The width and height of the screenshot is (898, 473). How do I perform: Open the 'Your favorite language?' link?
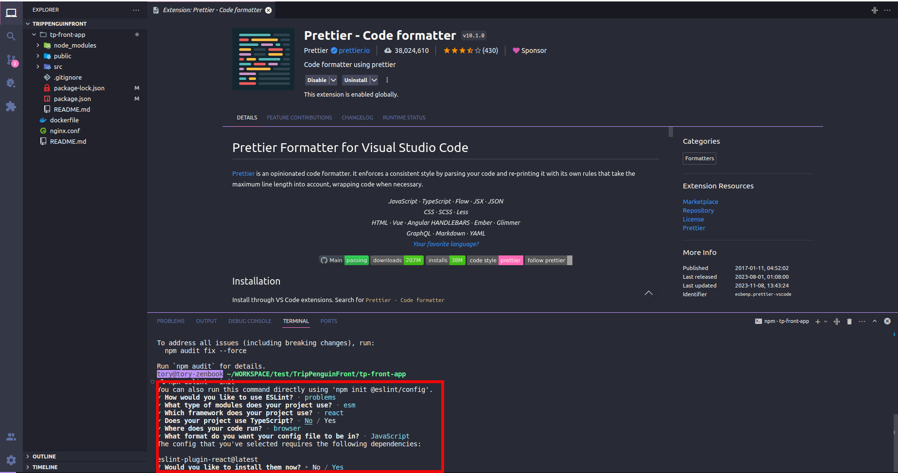446,244
